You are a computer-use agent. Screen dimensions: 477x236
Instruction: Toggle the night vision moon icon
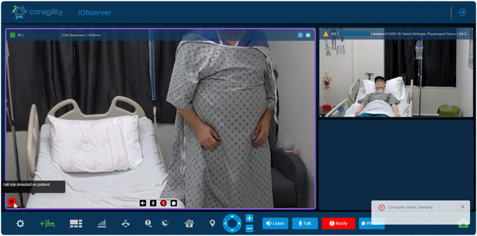coord(165,223)
